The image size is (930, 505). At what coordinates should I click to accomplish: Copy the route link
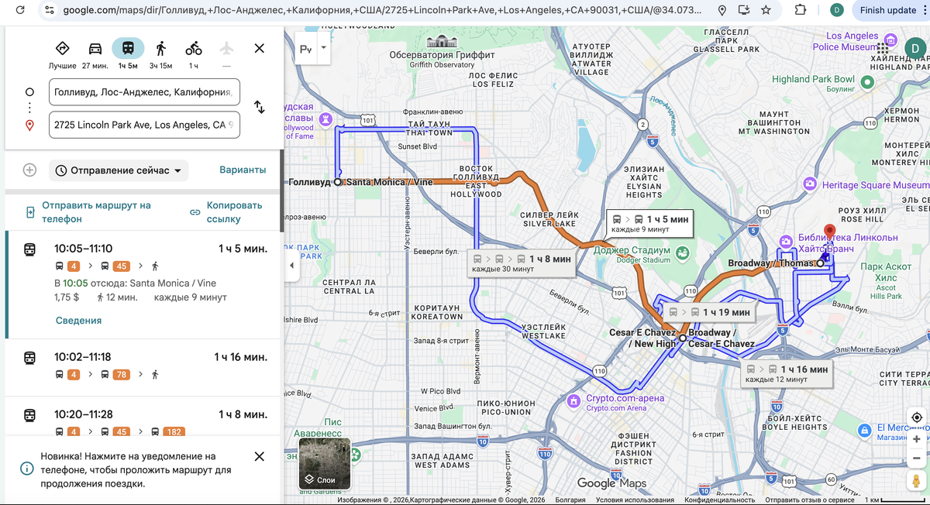point(227,212)
